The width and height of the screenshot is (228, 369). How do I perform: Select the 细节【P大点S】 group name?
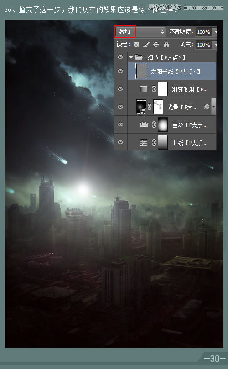pos(166,57)
